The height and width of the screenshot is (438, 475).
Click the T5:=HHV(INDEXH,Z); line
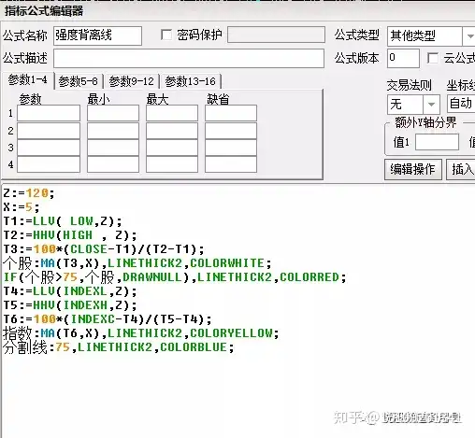pos(70,305)
